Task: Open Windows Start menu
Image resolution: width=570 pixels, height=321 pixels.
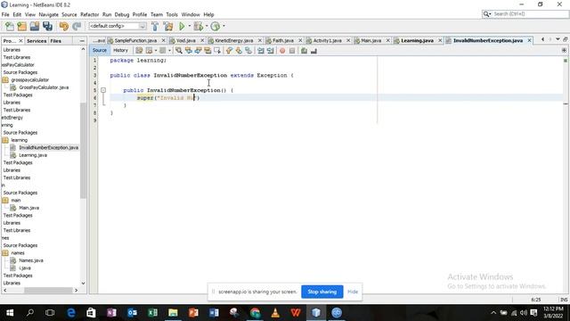Action: 10,313
